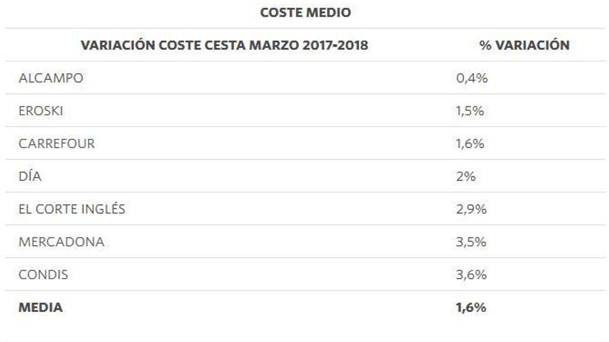Click the 3,6% value for Condis
The height and width of the screenshot is (342, 609).
pos(471,275)
